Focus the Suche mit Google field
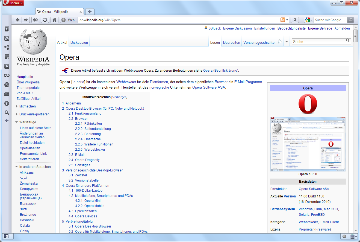The height and width of the screenshot is (242, 360). 331,20
